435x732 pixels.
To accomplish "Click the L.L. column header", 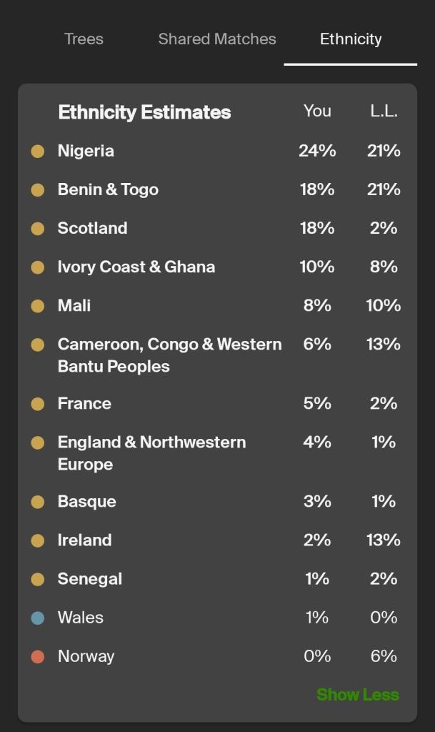I will [384, 111].
